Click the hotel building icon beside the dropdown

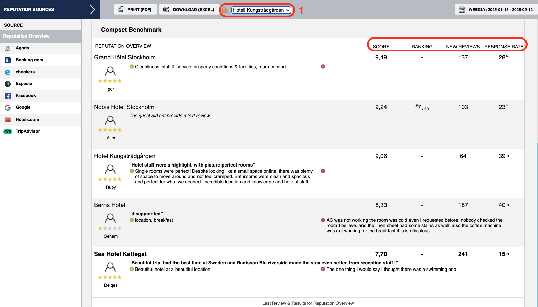pos(225,10)
